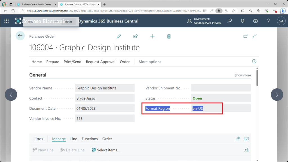
Task: Click the New Line action
Action: pos(43,150)
